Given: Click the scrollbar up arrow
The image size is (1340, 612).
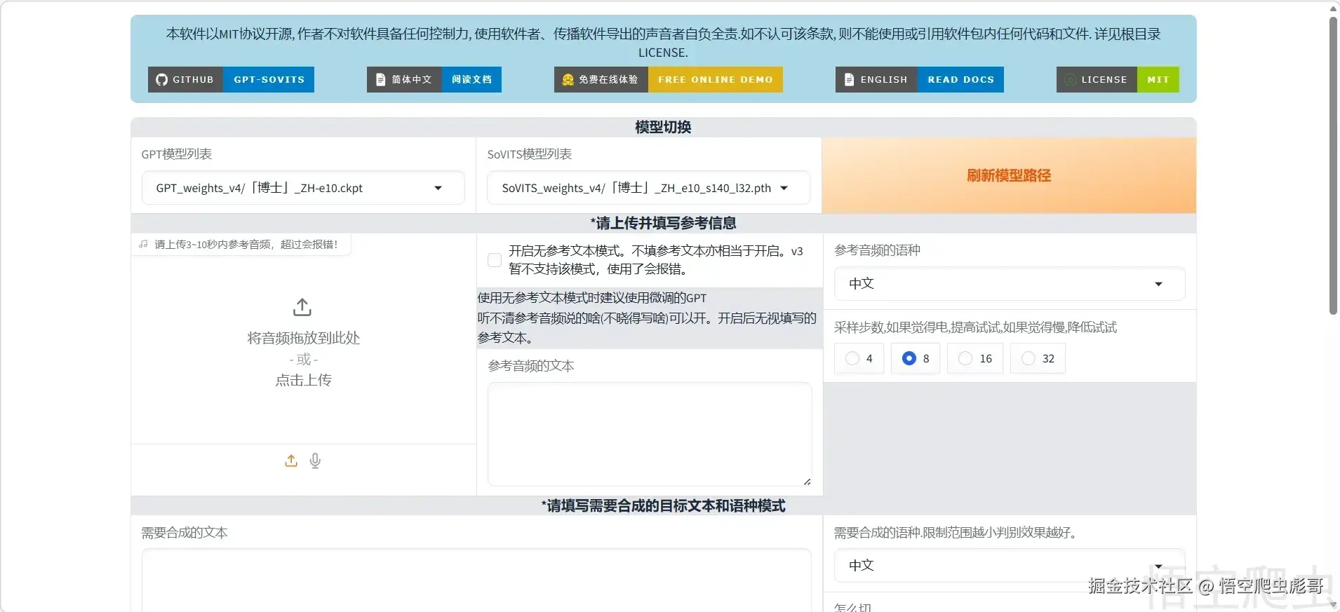Looking at the screenshot, I should click(1333, 8).
